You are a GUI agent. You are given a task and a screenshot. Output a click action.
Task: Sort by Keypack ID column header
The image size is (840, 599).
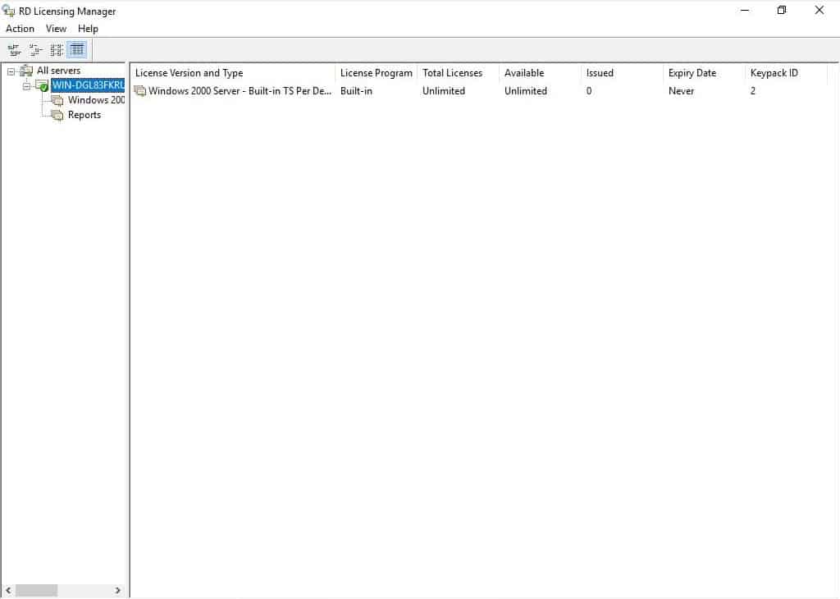coord(786,73)
